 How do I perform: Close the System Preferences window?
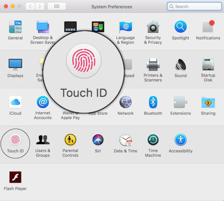pyautogui.click(x=6, y=7)
